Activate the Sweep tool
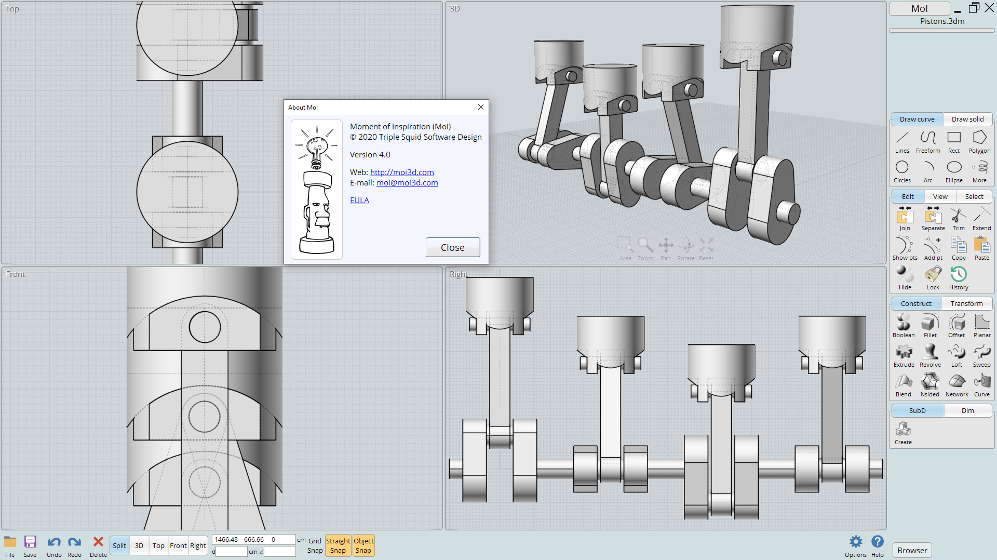The image size is (997, 560). [x=982, y=355]
